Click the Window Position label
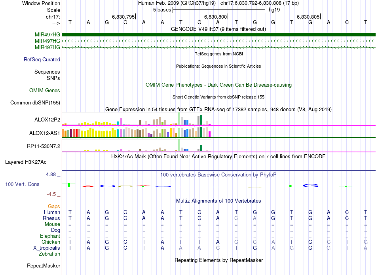376x275 pixels. click(41, 3)
